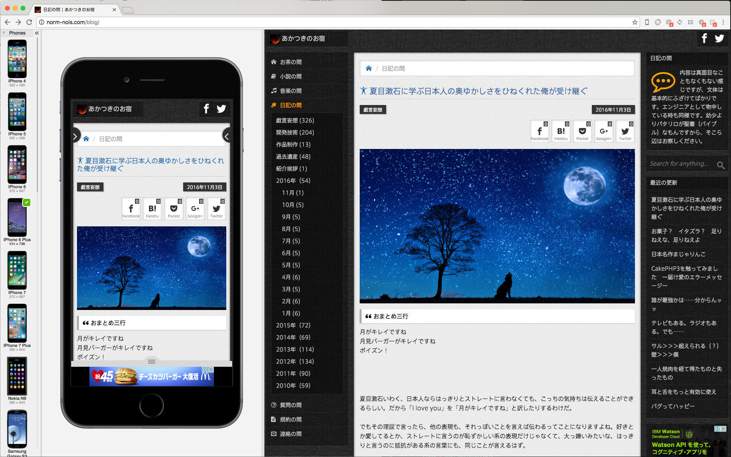This screenshot has width=731, height=457.
Task: Bookmark the page with the star icon
Action: pos(635,22)
